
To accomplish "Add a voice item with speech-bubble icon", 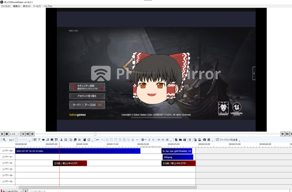I will tap(35, 140).
